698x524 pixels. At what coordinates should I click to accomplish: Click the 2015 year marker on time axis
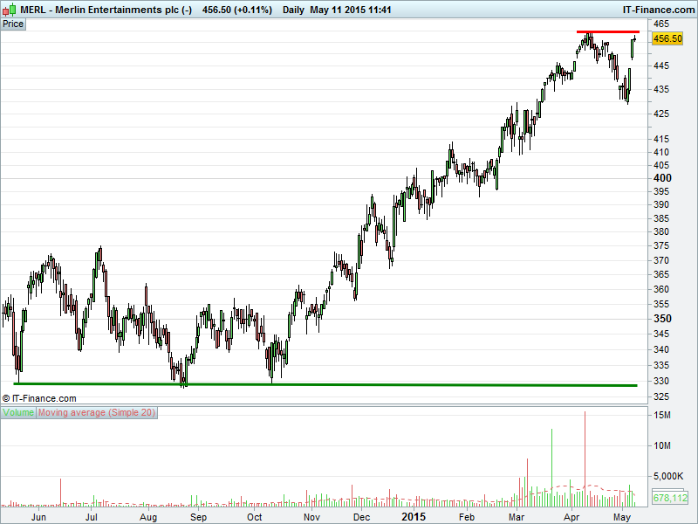pyautogui.click(x=414, y=517)
